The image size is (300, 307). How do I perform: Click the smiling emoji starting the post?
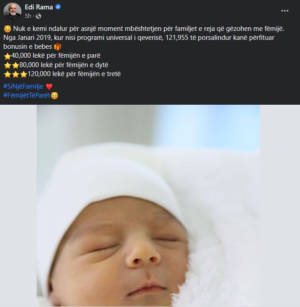7,29
